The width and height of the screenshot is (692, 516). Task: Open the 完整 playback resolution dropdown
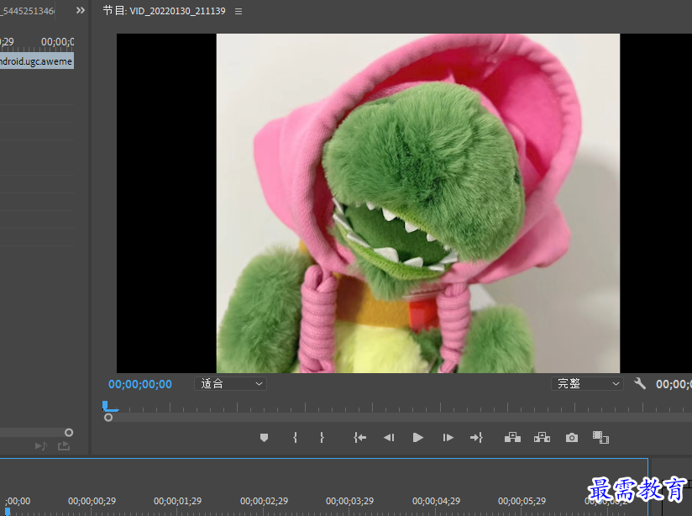click(x=587, y=383)
